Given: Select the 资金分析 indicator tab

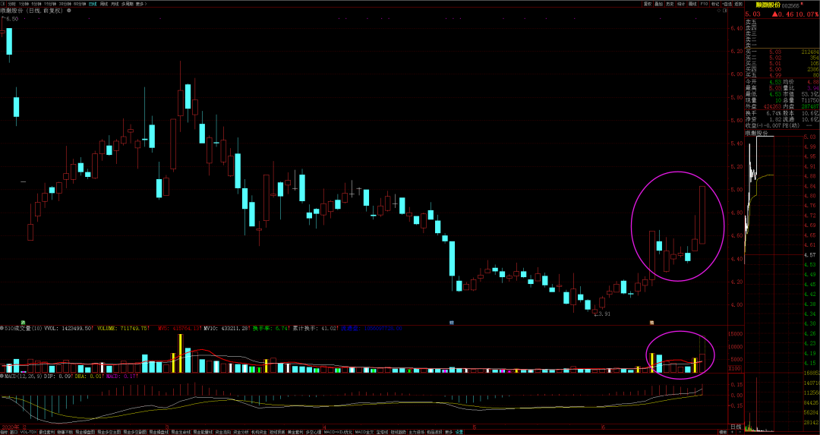Looking at the screenshot, I should click(241, 433).
